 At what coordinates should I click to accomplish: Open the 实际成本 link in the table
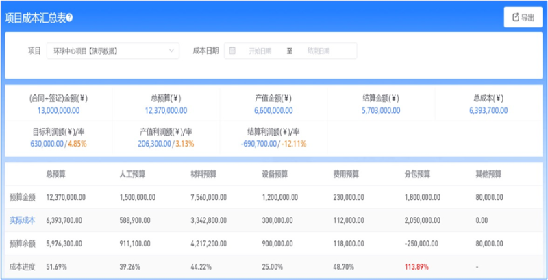pyautogui.click(x=22, y=220)
